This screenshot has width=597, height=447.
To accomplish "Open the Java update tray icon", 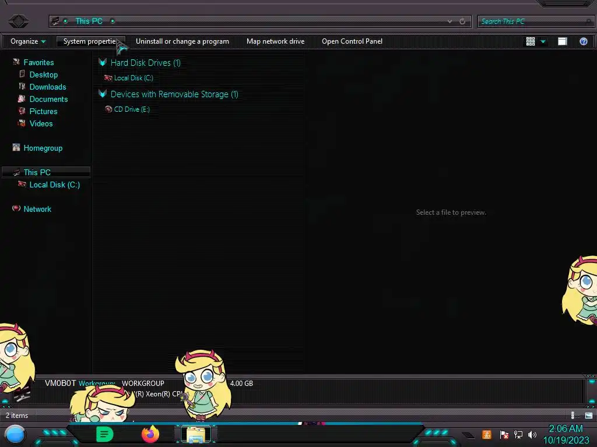I will (x=487, y=434).
